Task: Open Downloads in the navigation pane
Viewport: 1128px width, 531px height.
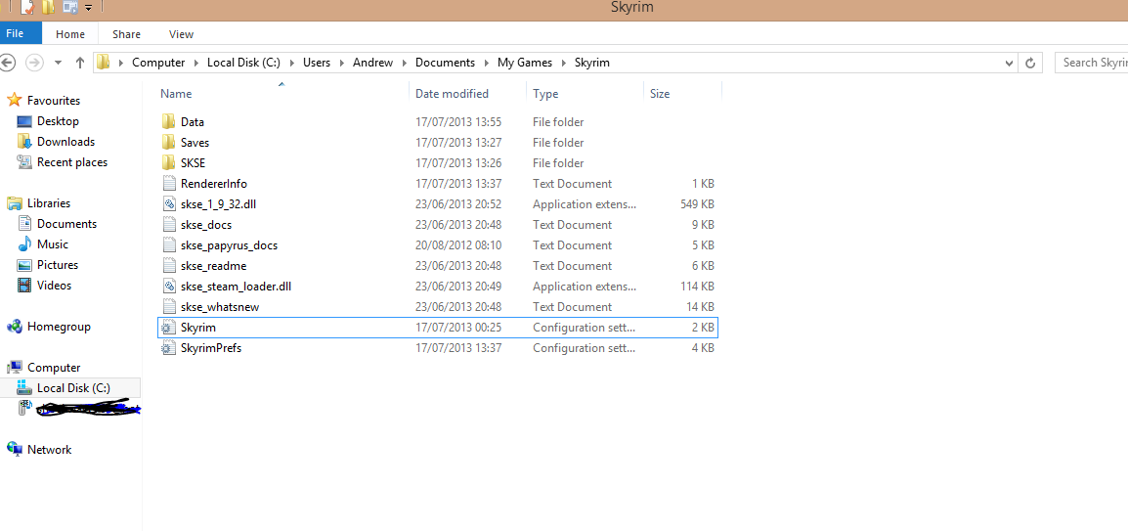Action: point(65,142)
